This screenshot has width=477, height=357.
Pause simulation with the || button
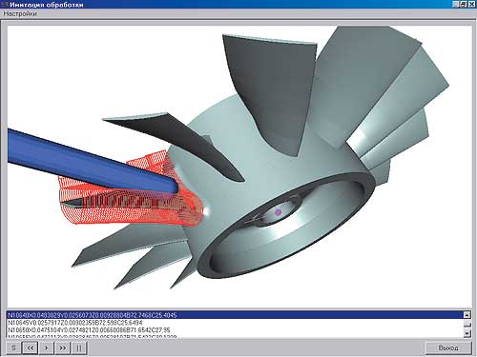pyautogui.click(x=79, y=347)
